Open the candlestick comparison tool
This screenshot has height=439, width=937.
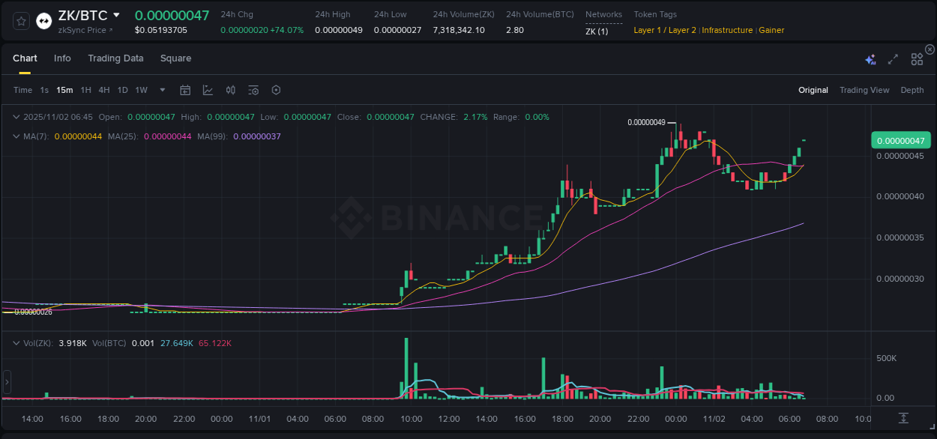pos(231,90)
